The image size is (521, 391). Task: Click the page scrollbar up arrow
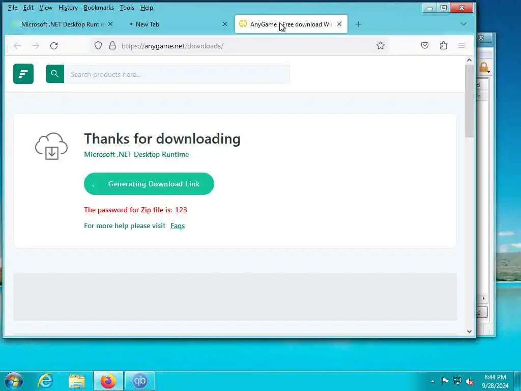[469, 60]
